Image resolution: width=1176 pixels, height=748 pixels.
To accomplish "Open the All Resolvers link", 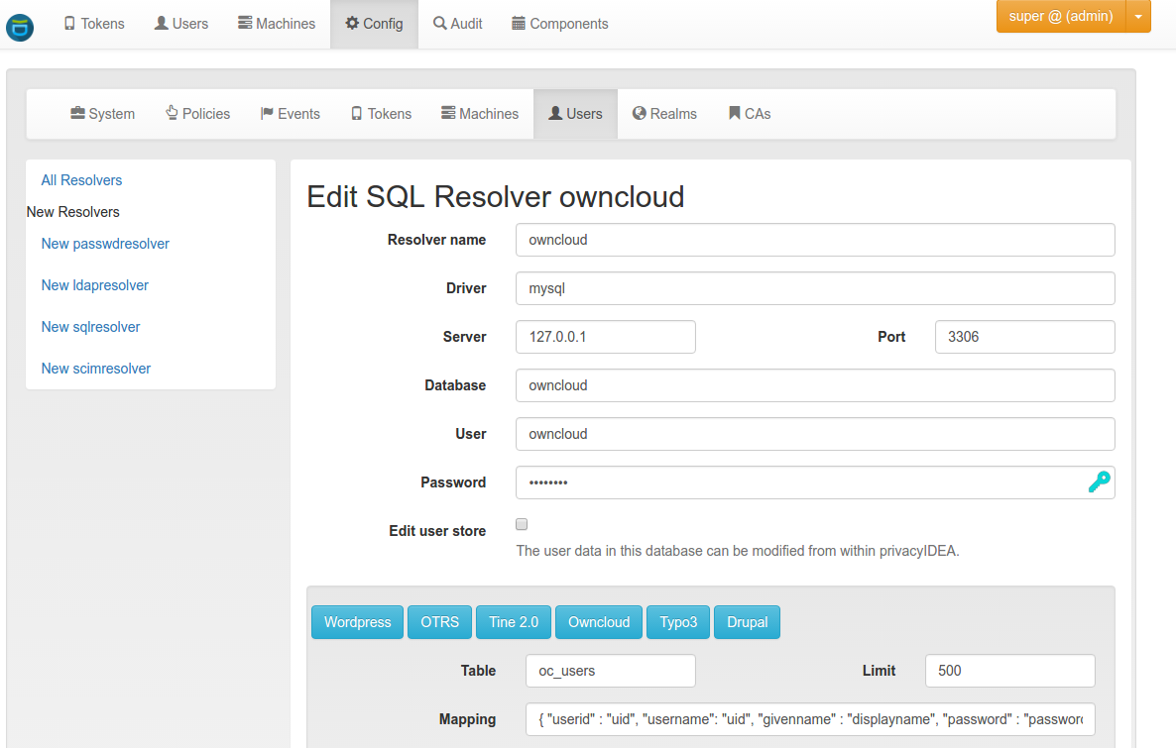I will 81,180.
